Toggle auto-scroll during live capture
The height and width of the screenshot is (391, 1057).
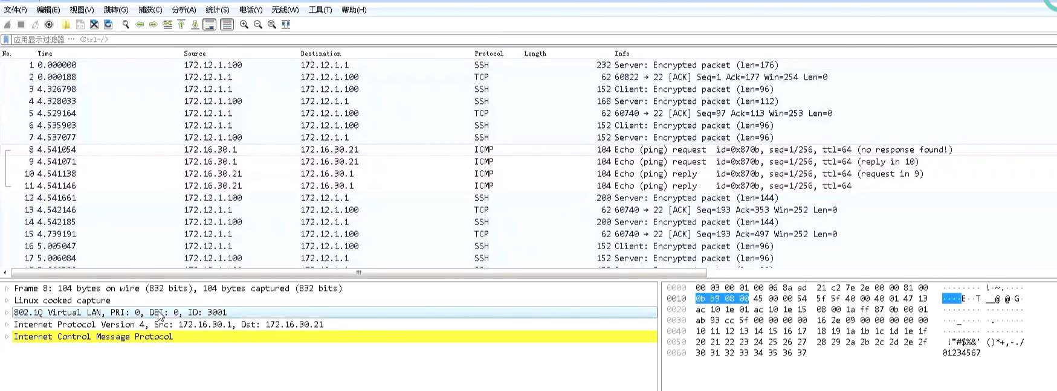tap(210, 25)
